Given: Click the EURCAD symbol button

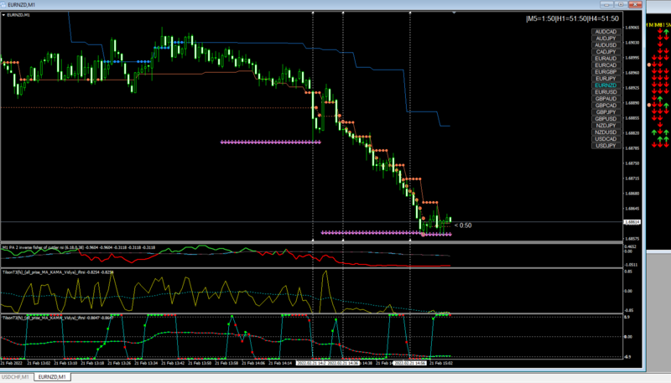Looking at the screenshot, I should point(606,65).
